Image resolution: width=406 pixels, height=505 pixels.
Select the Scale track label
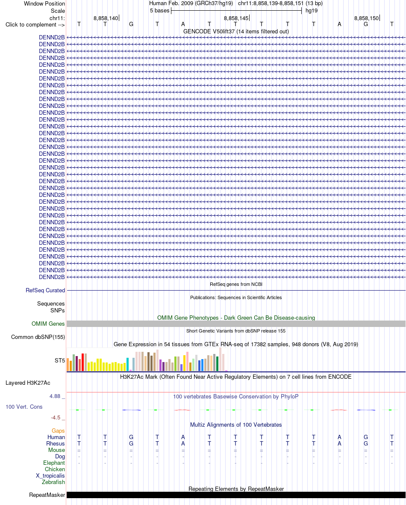58,11
